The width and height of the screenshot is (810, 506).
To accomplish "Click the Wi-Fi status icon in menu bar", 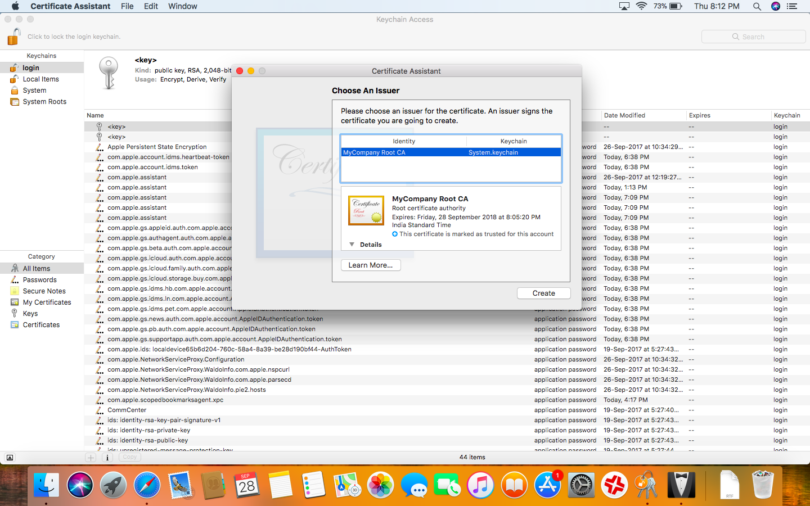I will 641,6.
